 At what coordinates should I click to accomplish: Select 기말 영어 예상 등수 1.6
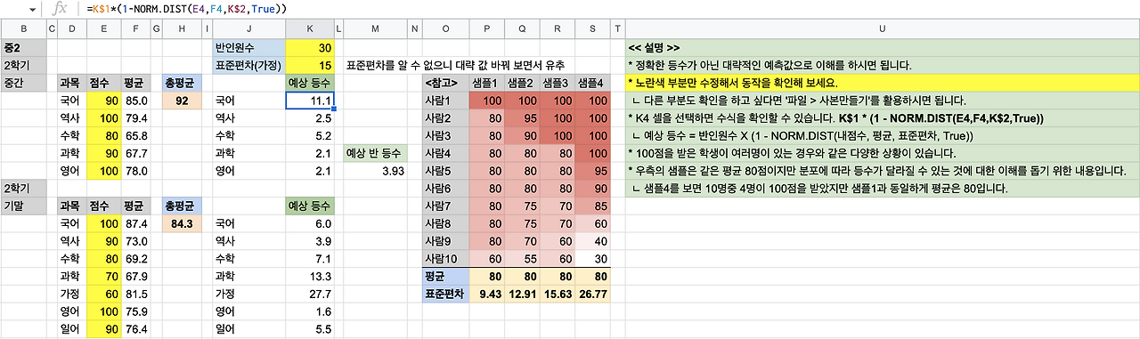click(310, 311)
